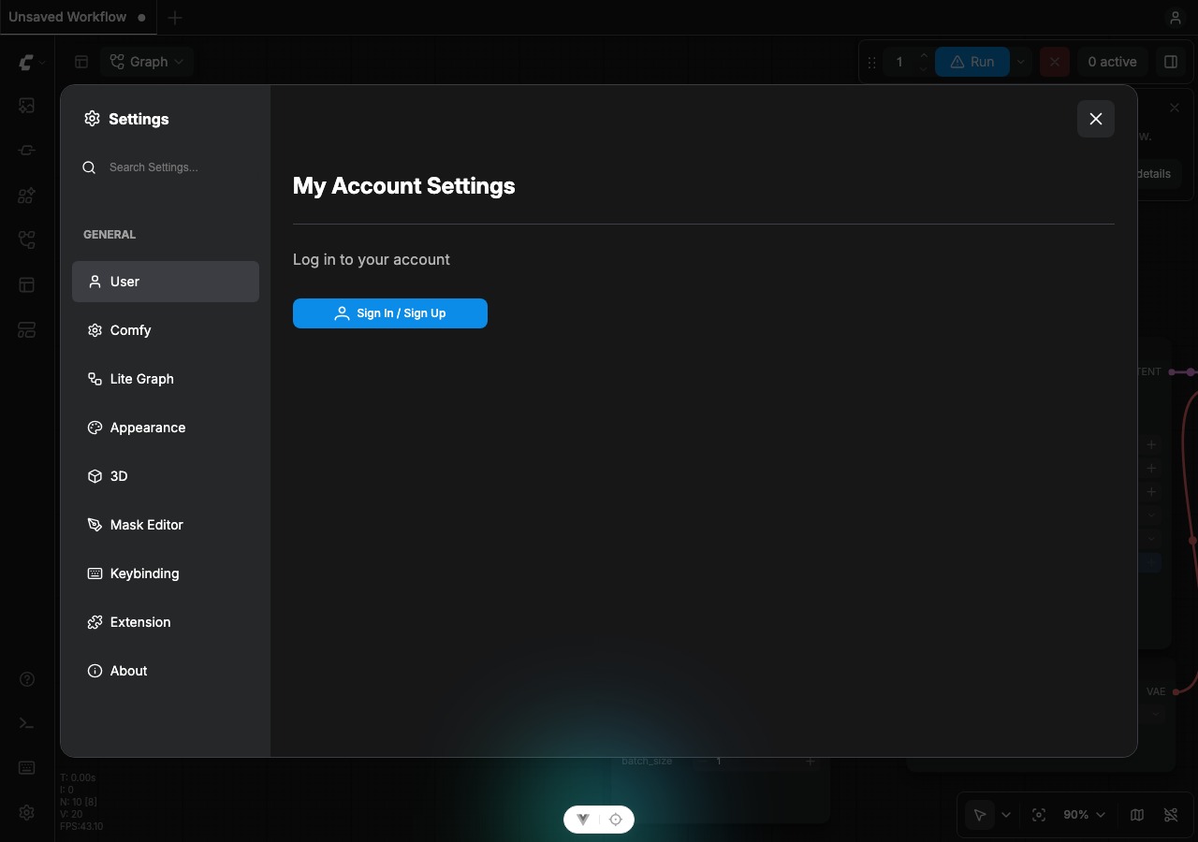
Task: Click the My Account Settings heading
Action: [x=404, y=185]
